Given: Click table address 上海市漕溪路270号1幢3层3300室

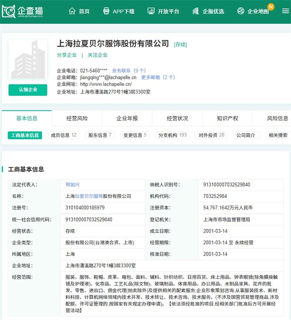Looking at the screenshot, I should click(x=101, y=266).
